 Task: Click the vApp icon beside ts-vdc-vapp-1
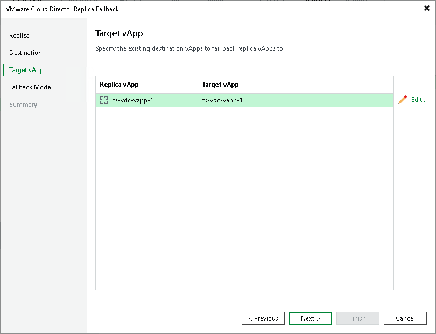104,100
